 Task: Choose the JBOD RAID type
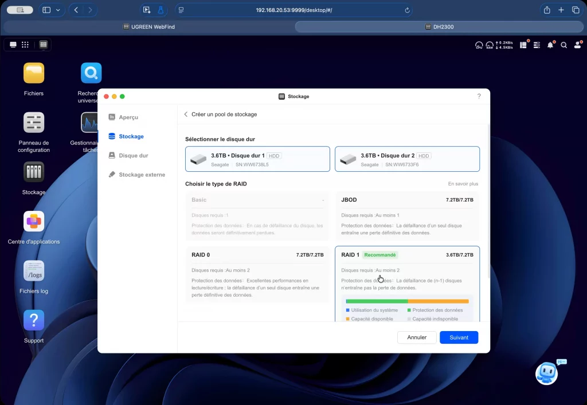pyautogui.click(x=407, y=215)
